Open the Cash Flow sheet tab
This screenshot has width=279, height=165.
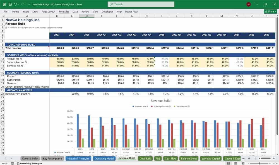170,159
